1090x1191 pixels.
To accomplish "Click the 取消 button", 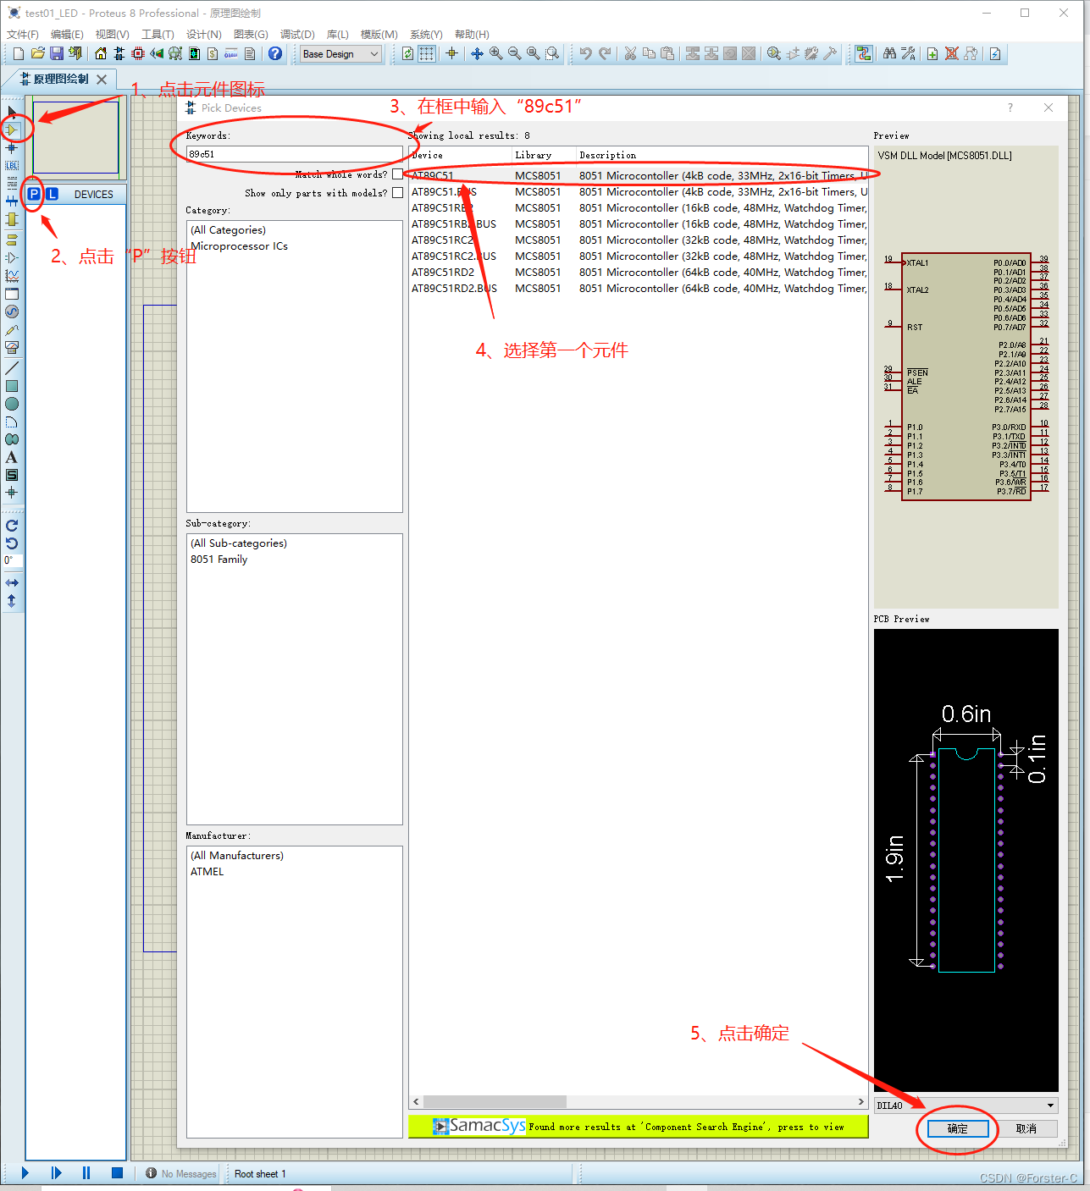I will pos(1026,1128).
